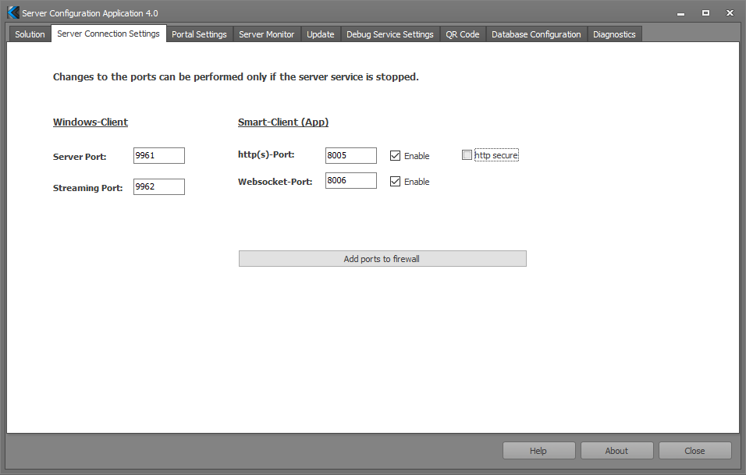Select the http(s)-Port input field
Screen dimensions: 746x475
pyautogui.click(x=351, y=155)
